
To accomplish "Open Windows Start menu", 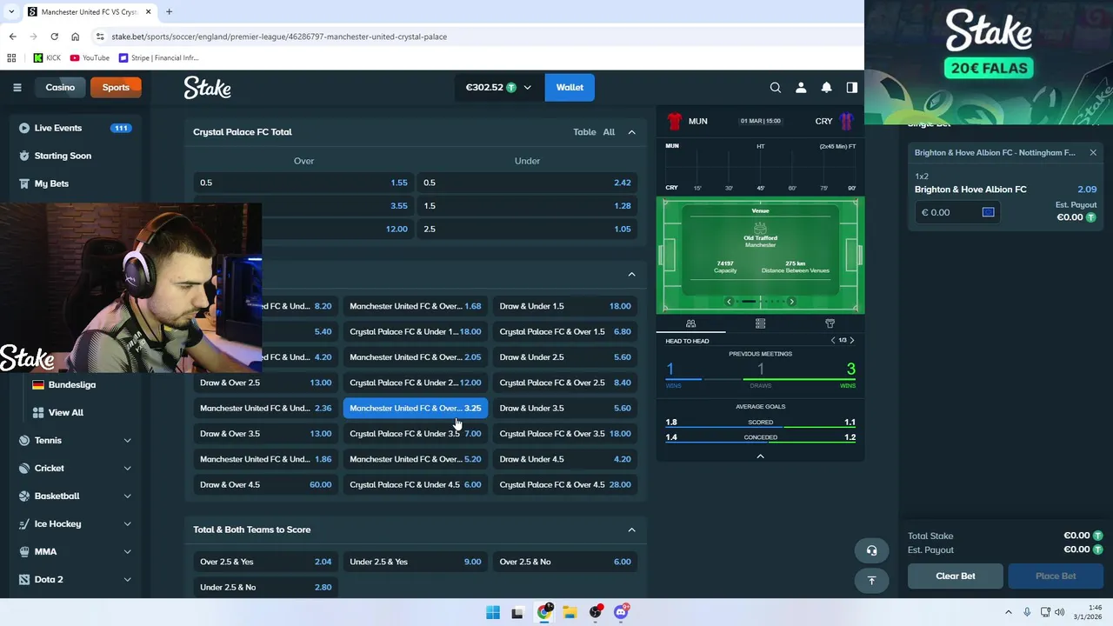I will point(493,612).
